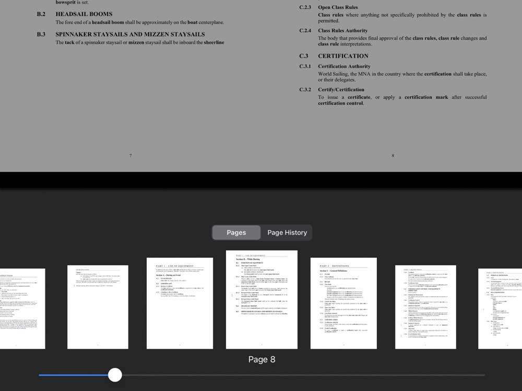The image size is (522, 391).
Task: Open the partially visible rightmost thumbnail
Action: [x=500, y=309]
